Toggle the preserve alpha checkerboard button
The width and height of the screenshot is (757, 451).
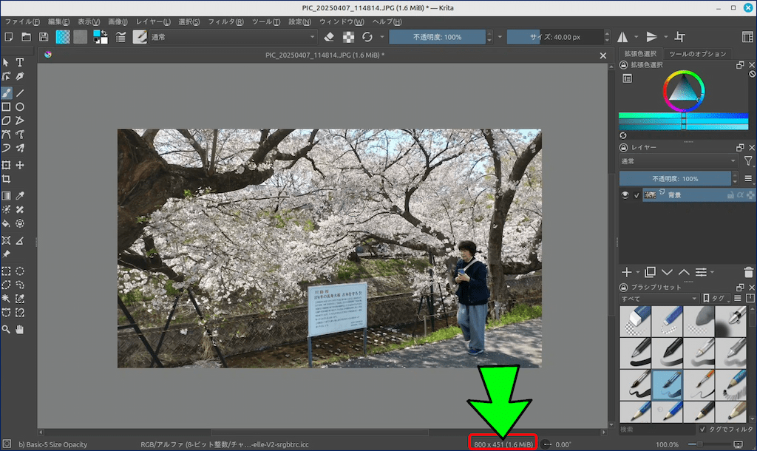click(x=348, y=37)
